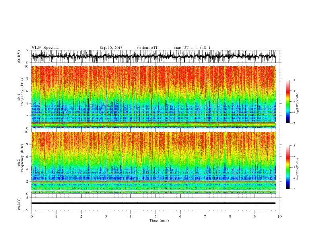Image resolution: width=315 pixels, height=243 pixels.
Task: Click the 'Time (min)' axis label
Action: [159, 220]
